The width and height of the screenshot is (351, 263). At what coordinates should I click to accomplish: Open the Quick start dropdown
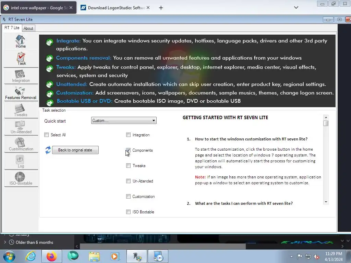pyautogui.click(x=124, y=121)
